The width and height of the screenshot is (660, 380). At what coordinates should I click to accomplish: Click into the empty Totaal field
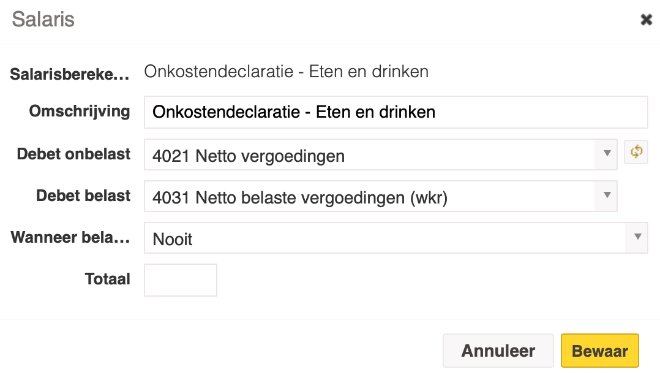[x=181, y=280]
